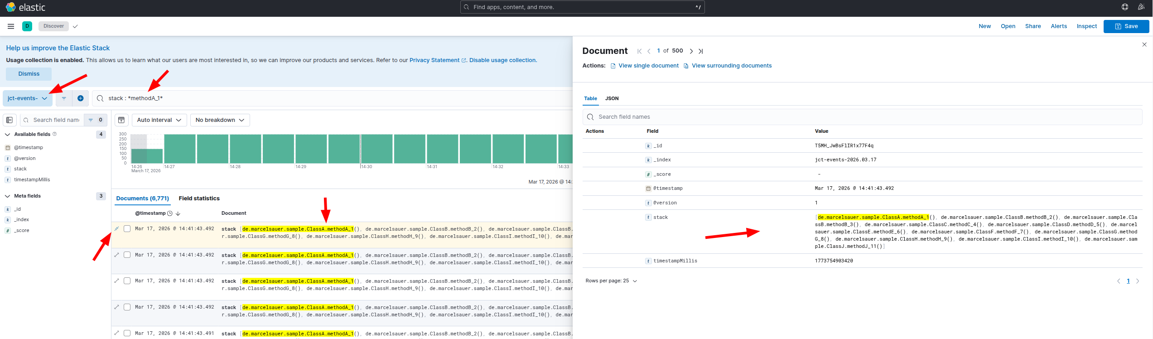Viewport: 1153px width, 339px height.
Task: Click the _id keyword type icon in table
Action: click(648, 146)
